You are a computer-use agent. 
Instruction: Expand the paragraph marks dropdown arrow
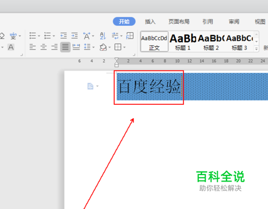point(121,36)
